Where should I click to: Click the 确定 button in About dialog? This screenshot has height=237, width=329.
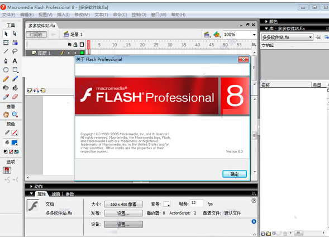pos(235,174)
